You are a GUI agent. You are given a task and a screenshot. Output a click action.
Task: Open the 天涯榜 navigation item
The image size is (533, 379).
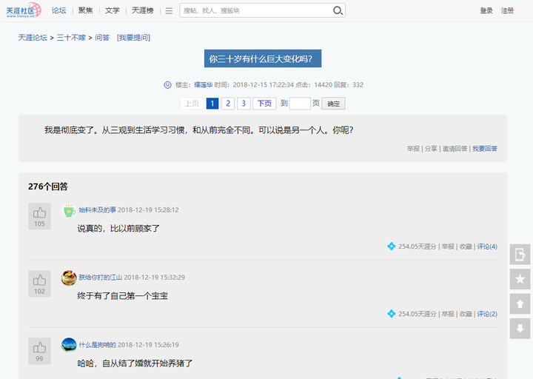143,10
